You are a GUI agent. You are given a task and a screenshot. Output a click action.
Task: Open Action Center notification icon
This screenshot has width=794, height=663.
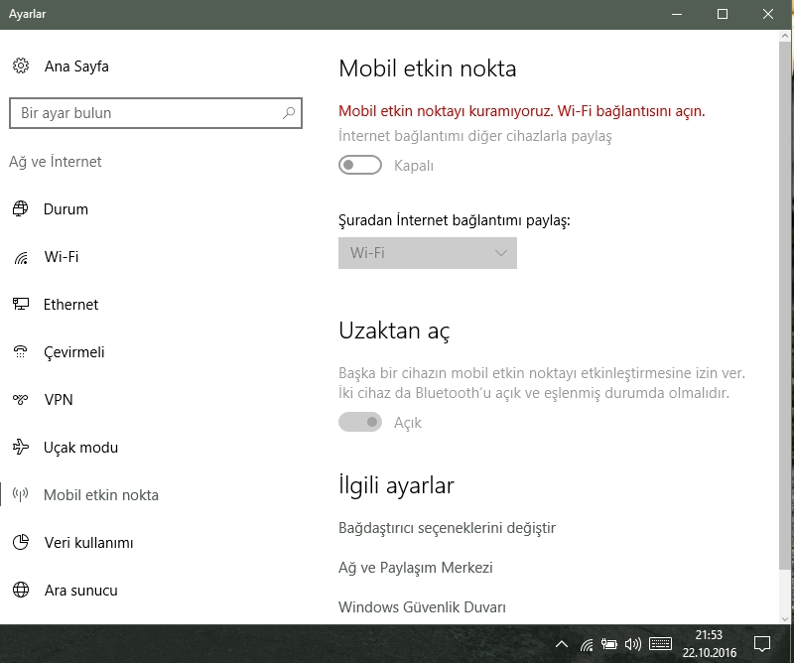[x=762, y=644]
